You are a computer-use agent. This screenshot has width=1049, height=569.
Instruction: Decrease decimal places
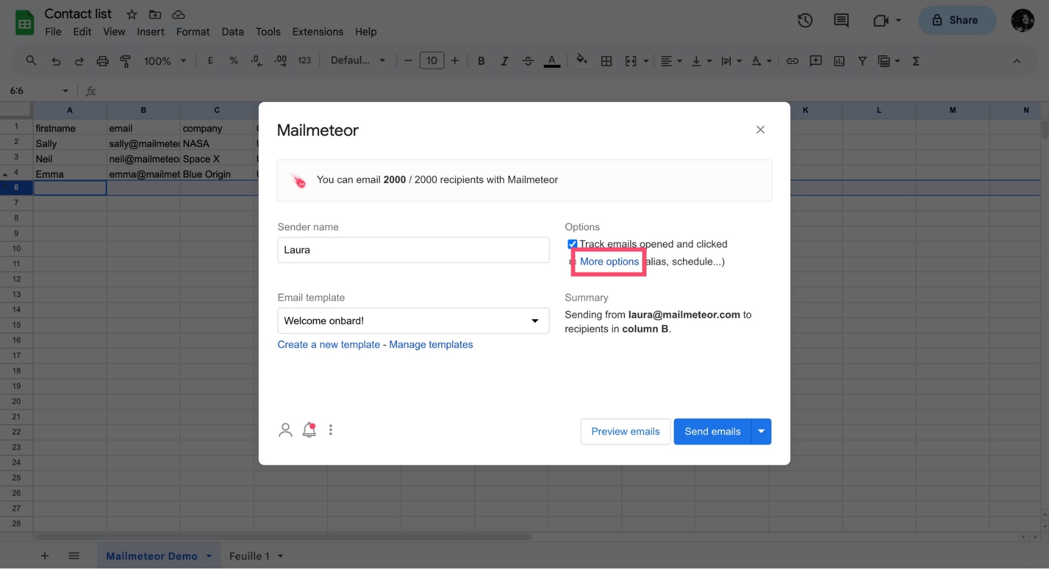[x=257, y=61]
